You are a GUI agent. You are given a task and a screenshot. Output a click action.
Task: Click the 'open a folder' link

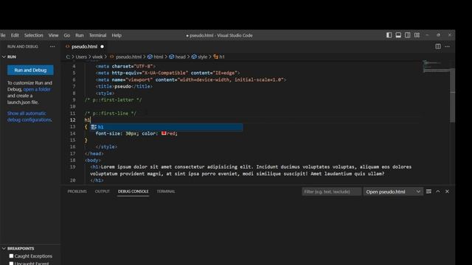37,89
